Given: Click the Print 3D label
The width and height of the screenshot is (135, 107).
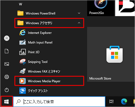Looking at the screenshot, I should (34, 52).
